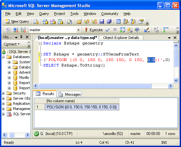Click the editor horizontal scrollbar thumb

click(95, 86)
